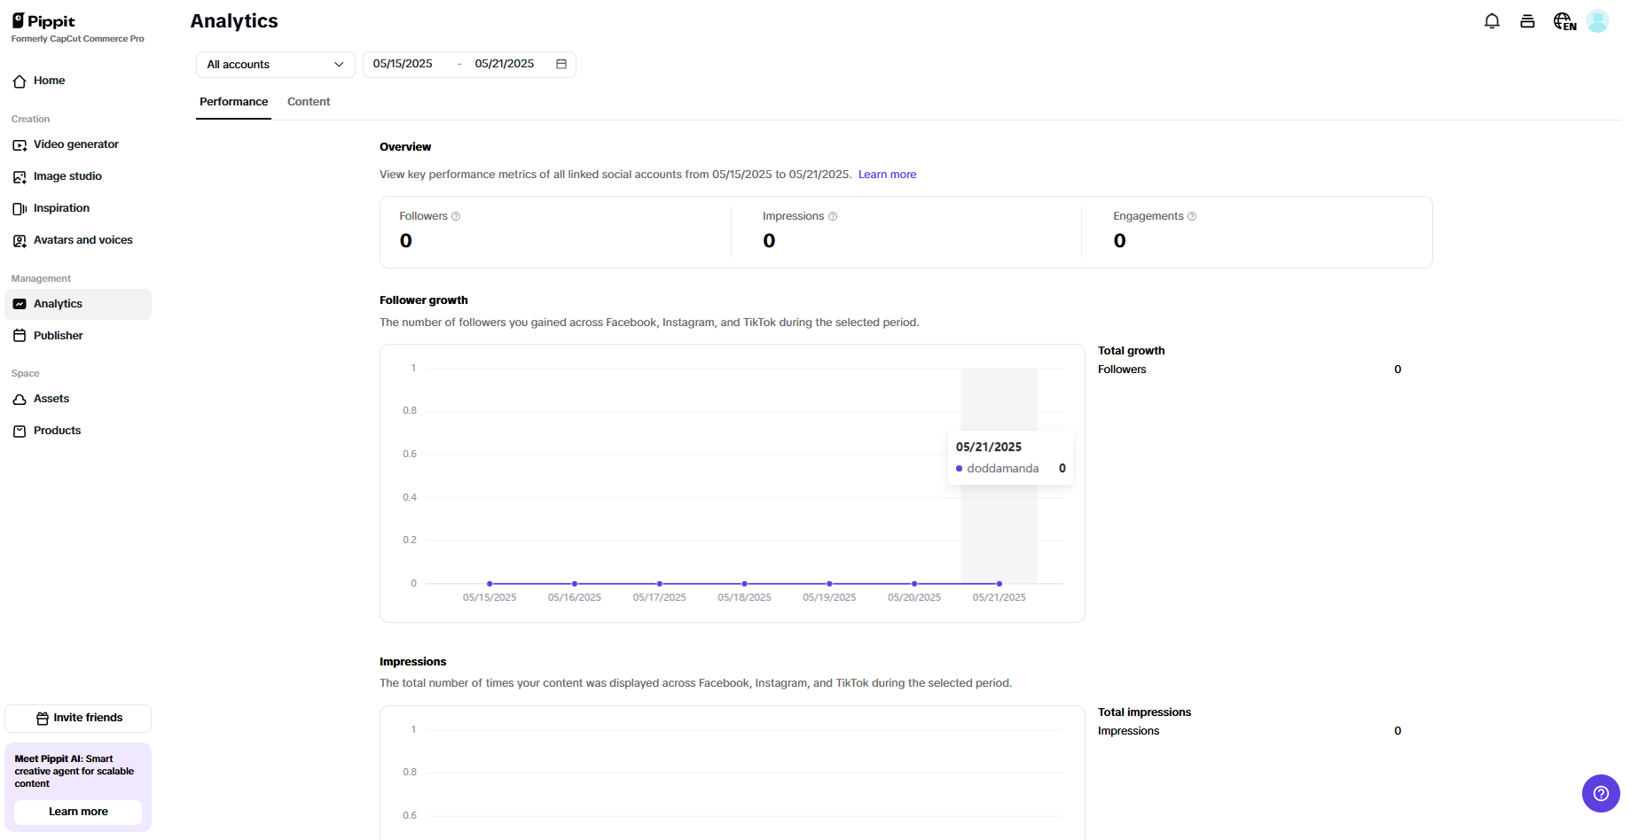Viewport: 1646px width, 840px height.
Task: Click the Learn more link in Overview
Action: tap(886, 174)
